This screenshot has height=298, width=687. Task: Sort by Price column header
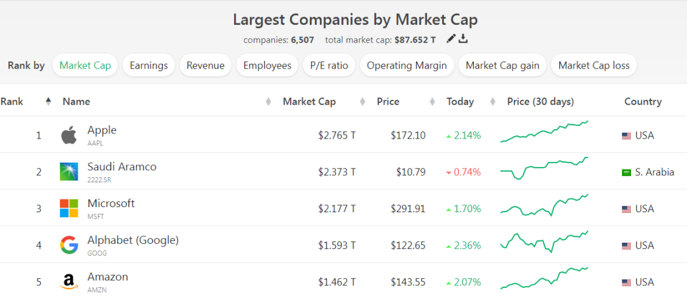pos(388,102)
